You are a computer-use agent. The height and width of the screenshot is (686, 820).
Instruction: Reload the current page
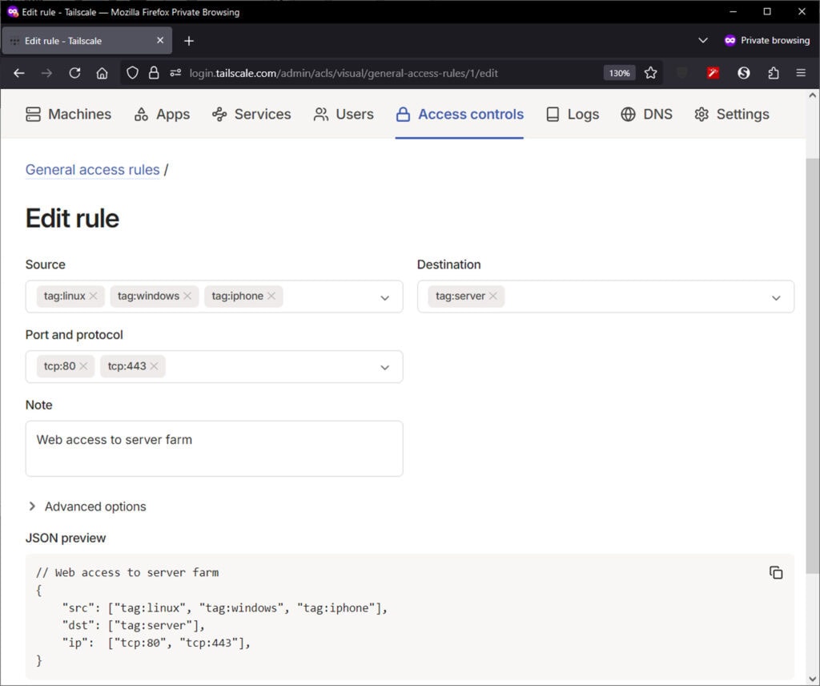[74, 73]
